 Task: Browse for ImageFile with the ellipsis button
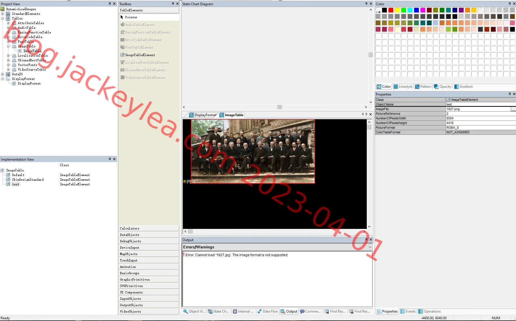513,109
